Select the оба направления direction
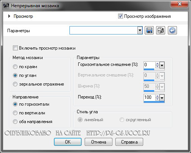191x153 pixels. pos(15,122)
